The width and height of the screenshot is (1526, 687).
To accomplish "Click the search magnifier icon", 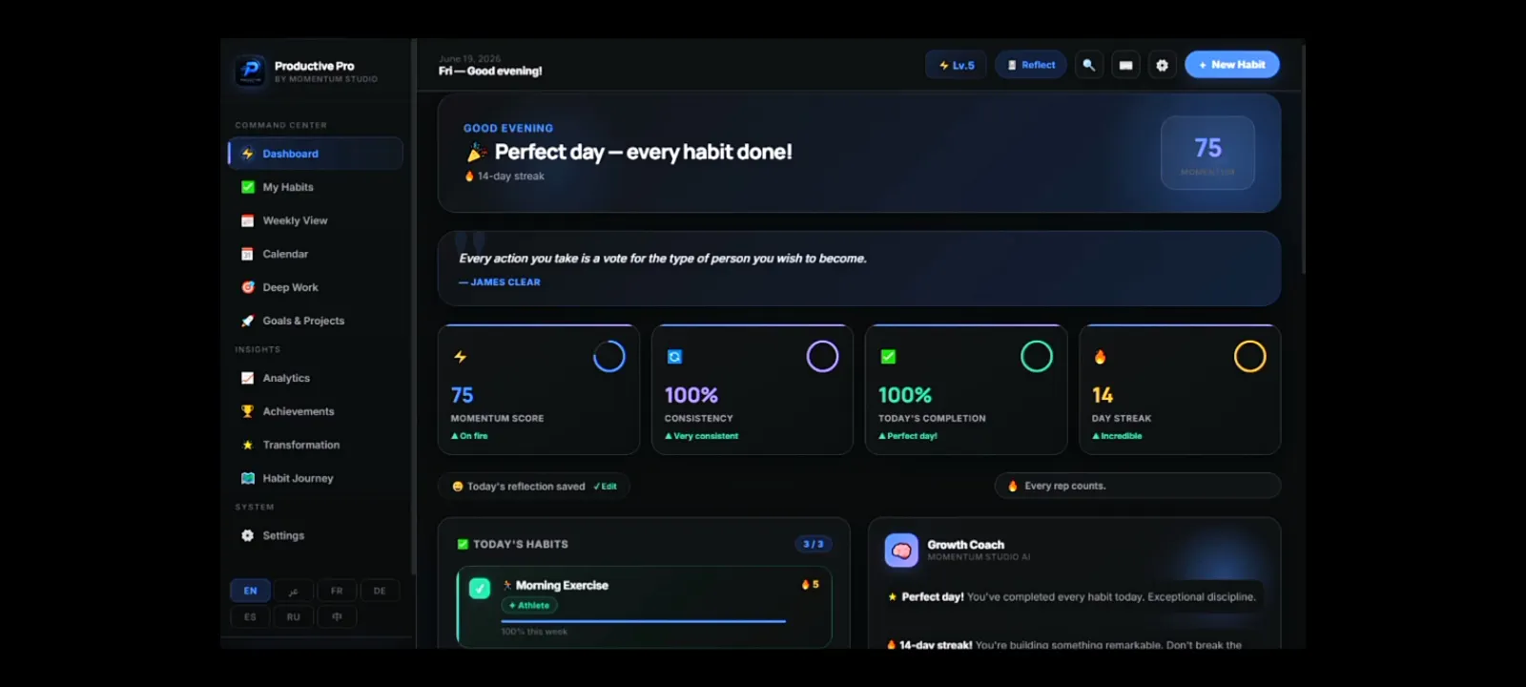I will click(1089, 65).
